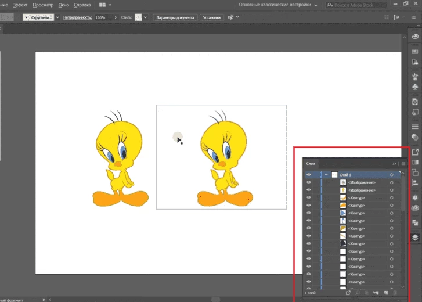Expand the opacity slider arrow beside 100%

point(116,17)
